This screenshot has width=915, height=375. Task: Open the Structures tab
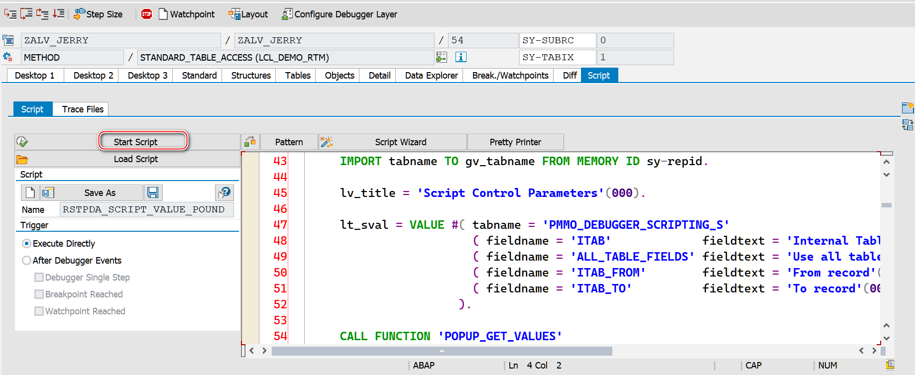251,75
